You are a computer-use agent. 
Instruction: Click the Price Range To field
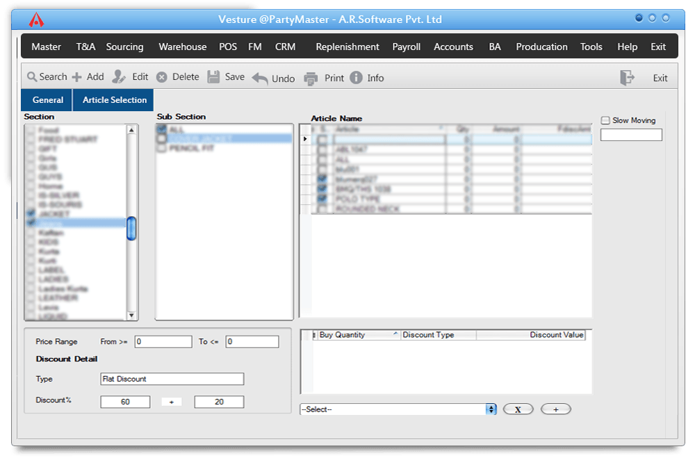coord(252,341)
